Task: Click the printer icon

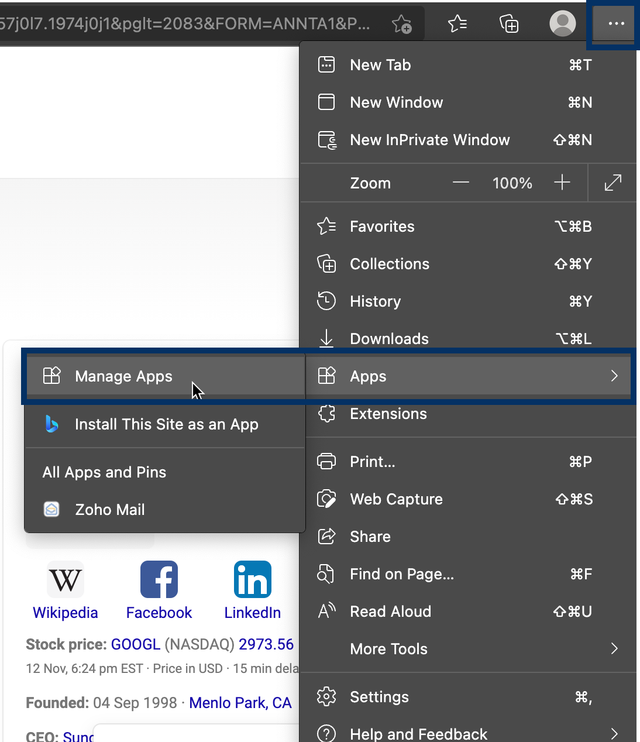Action: click(326, 461)
